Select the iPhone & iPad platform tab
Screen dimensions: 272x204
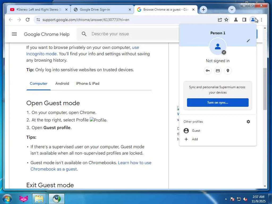tap(88, 83)
